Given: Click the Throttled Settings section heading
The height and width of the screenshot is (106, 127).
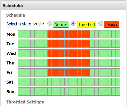Looking at the screenshot, I should (x=25, y=102).
